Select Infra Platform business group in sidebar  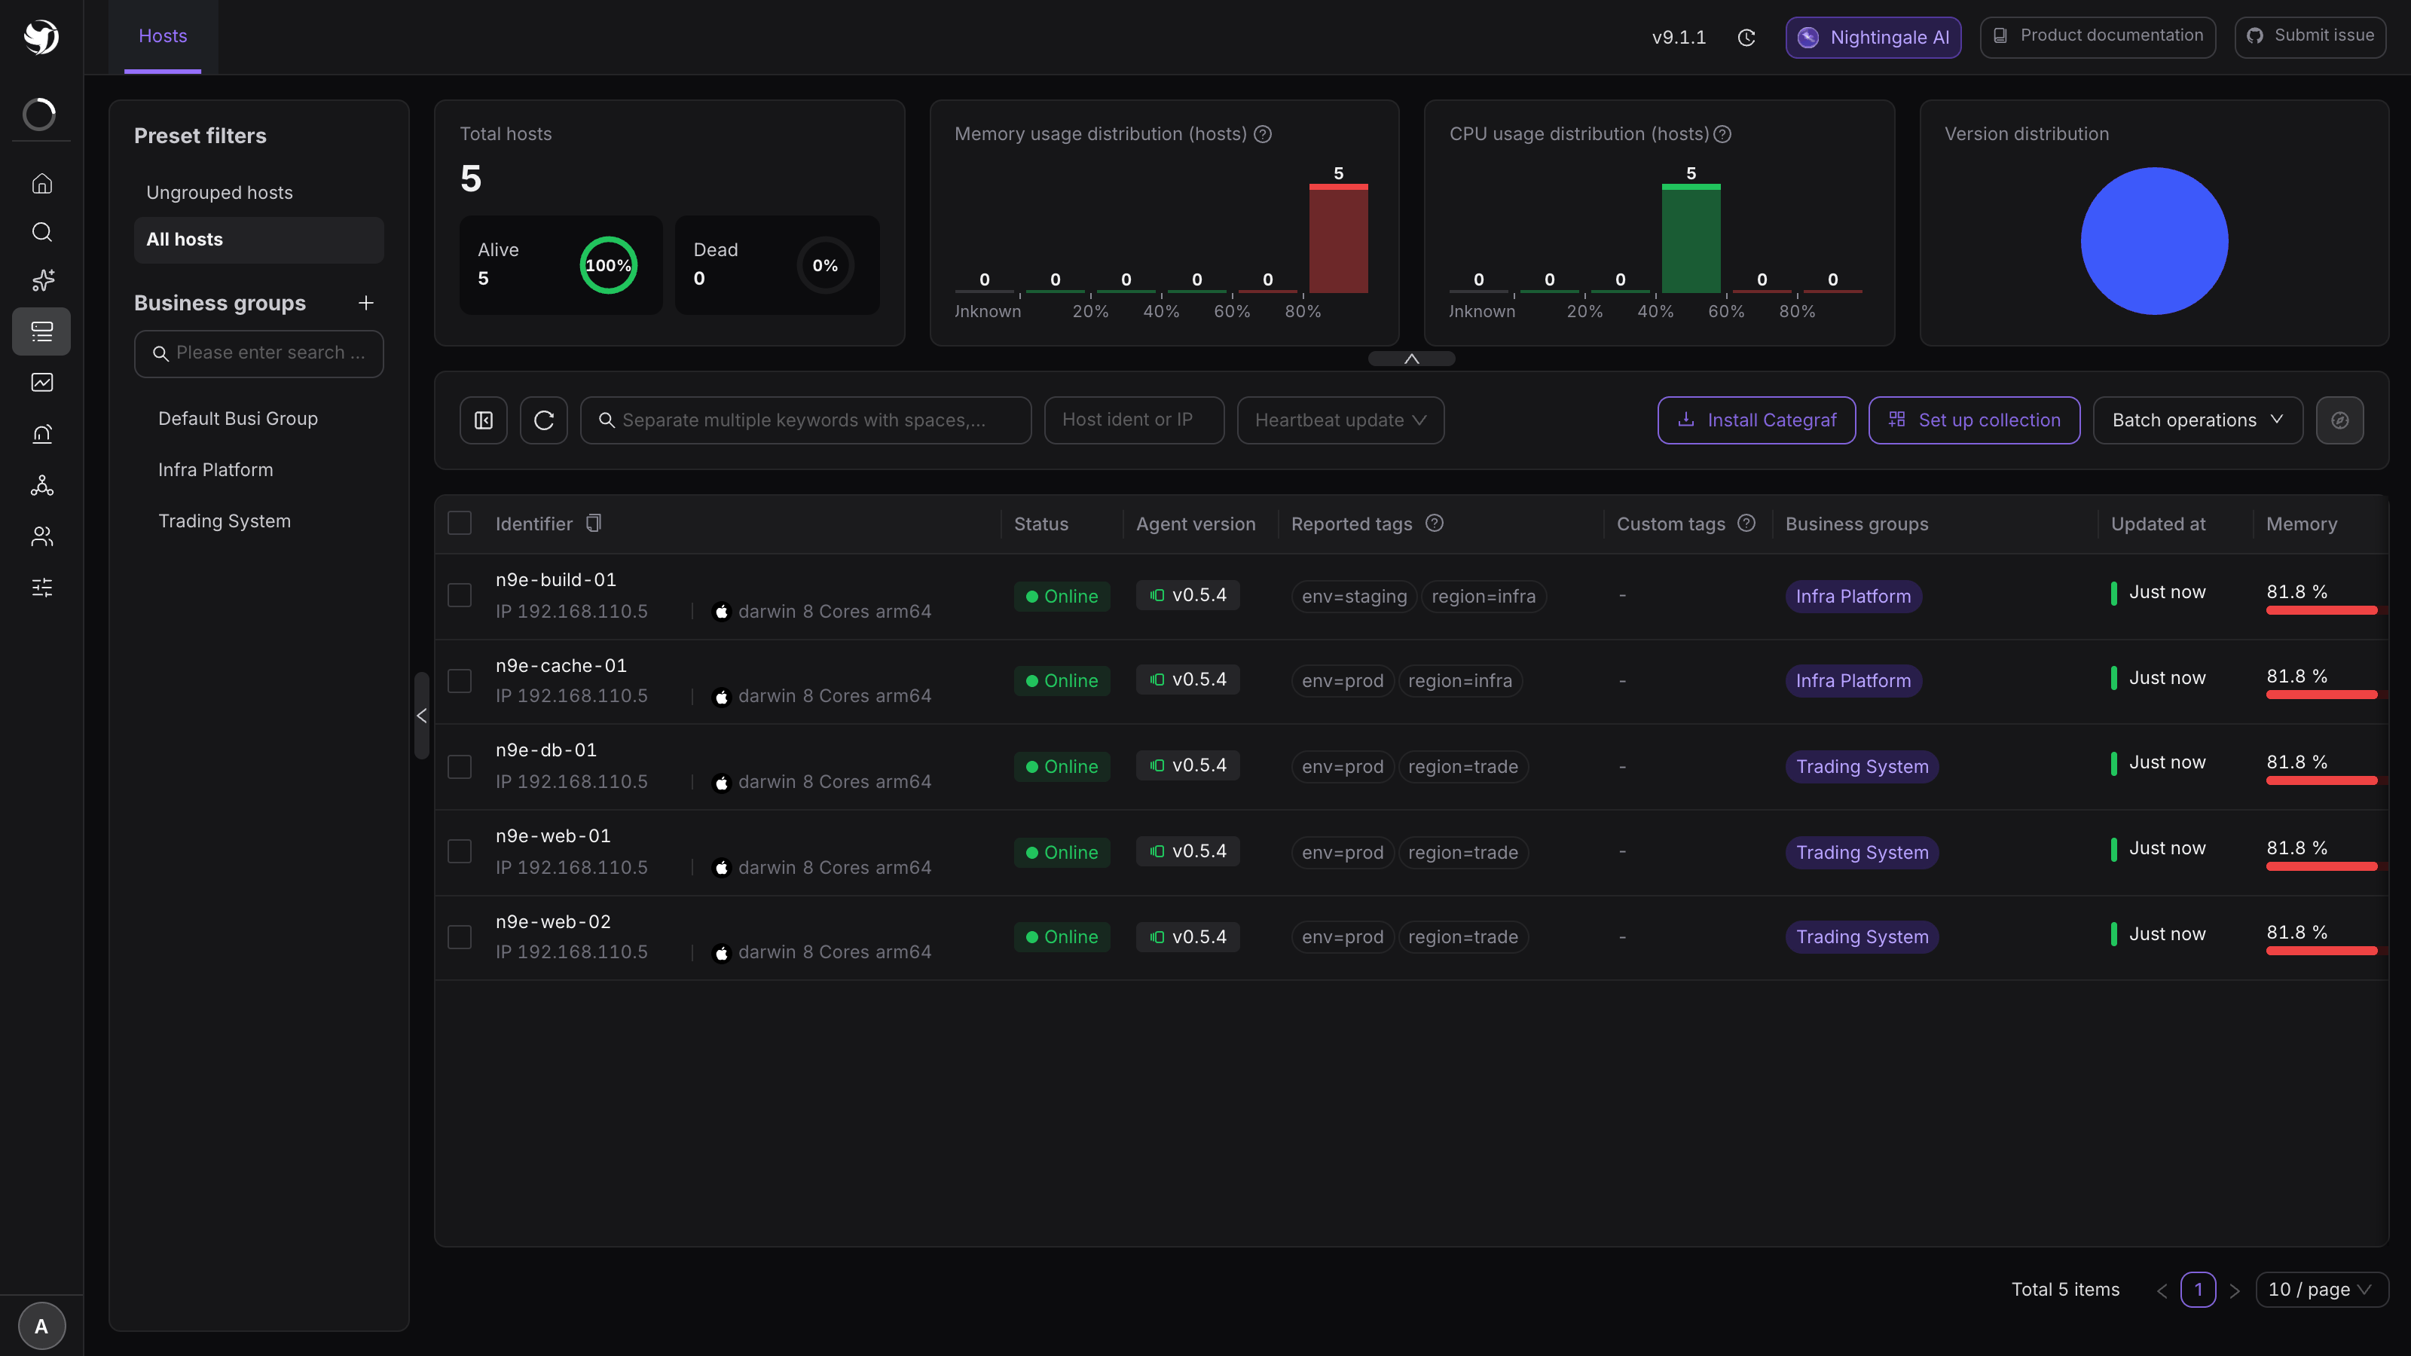215,470
